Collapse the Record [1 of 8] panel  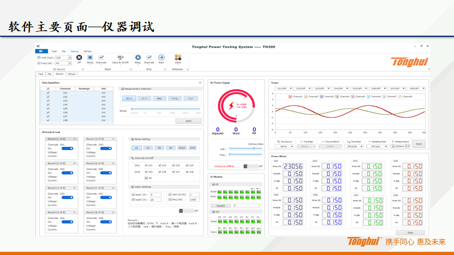pyautogui.click(x=74, y=139)
